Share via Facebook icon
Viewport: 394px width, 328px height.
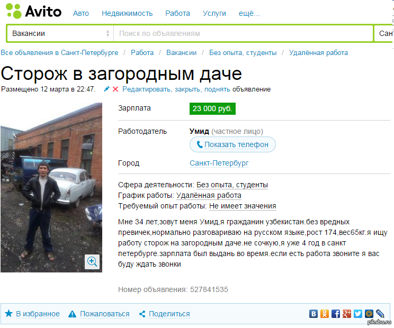click(335, 314)
